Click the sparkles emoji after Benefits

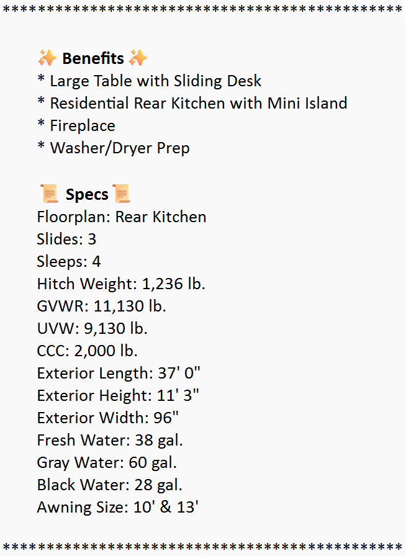tap(138, 58)
